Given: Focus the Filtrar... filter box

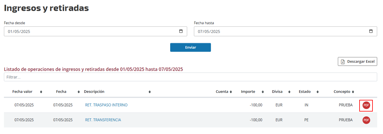Looking at the screenshot, I should pyautogui.click(x=191, y=77).
